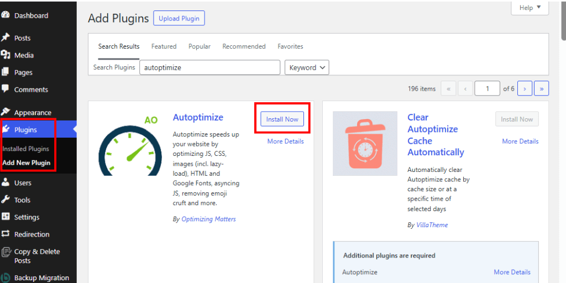Expand the Help panel
566x283 pixels.
(x=530, y=8)
